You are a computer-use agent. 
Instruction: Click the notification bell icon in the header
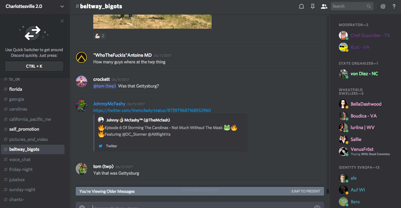(x=301, y=6)
